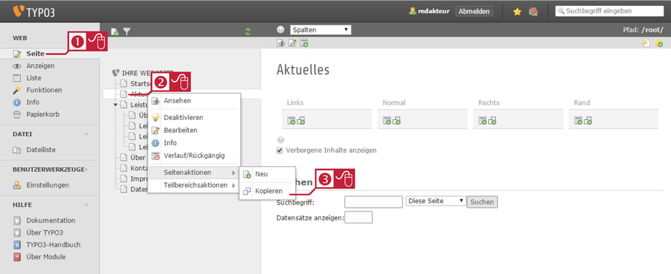Click the bookmarks star icon in top bar
Viewport: 671px width, 274px height.
[517, 12]
